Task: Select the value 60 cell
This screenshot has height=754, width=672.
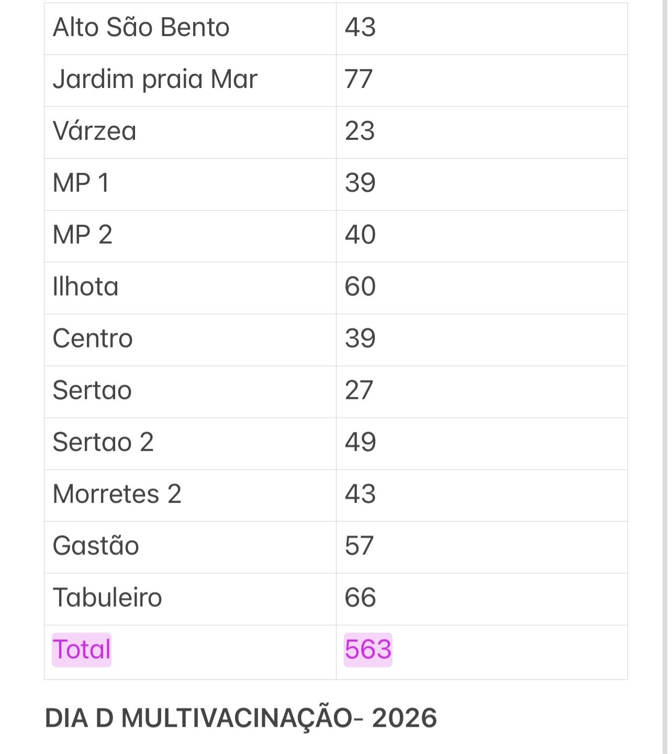Action: [x=482, y=288]
